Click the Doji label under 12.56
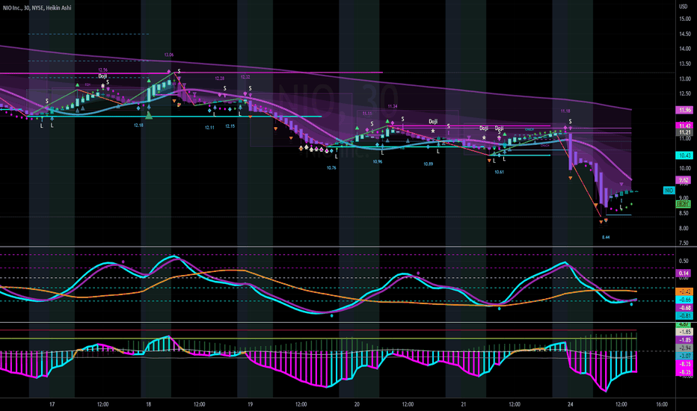 102,76
